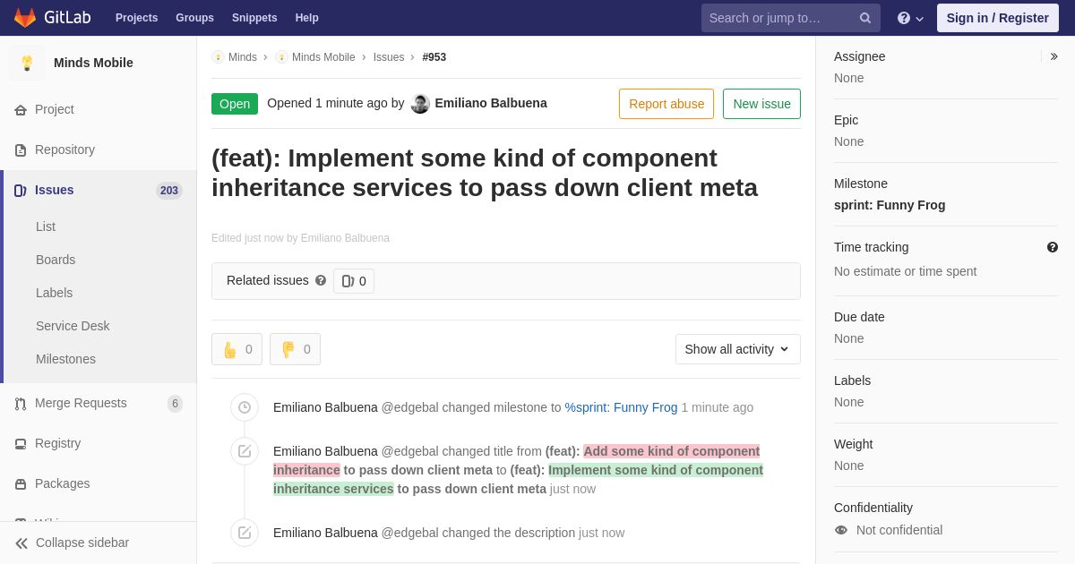This screenshot has height=564, width=1075.
Task: Open Help in the top navigation
Action: 307,18
